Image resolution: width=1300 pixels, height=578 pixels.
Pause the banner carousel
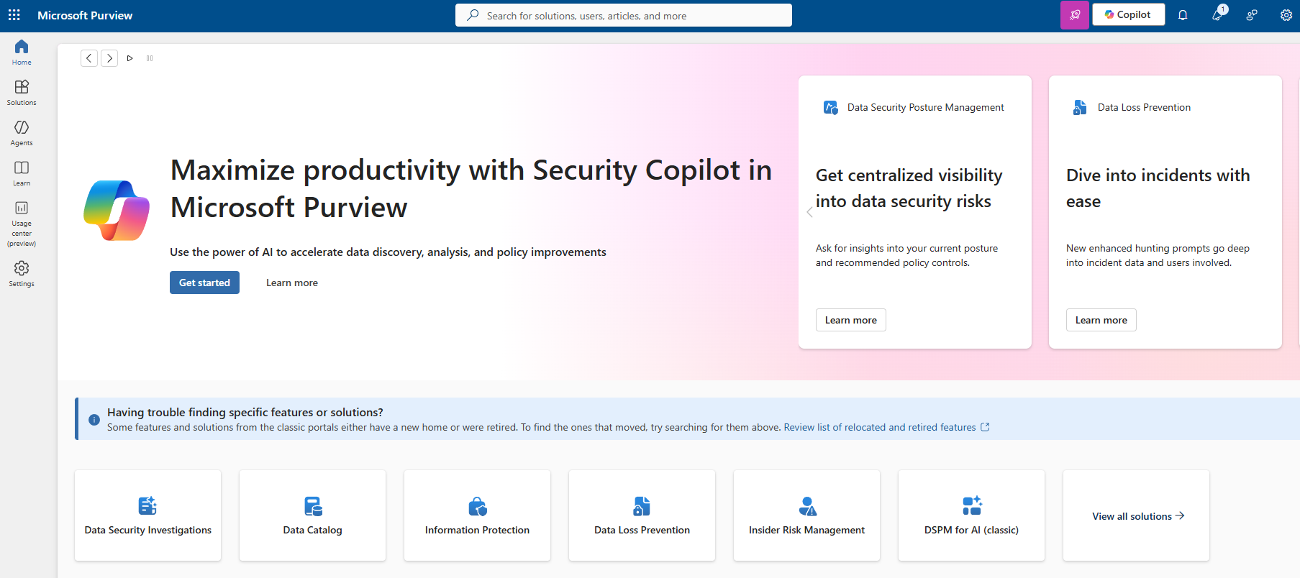[150, 58]
